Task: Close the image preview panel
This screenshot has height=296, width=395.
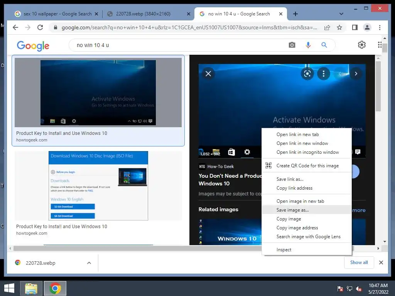Action: pyautogui.click(x=208, y=74)
